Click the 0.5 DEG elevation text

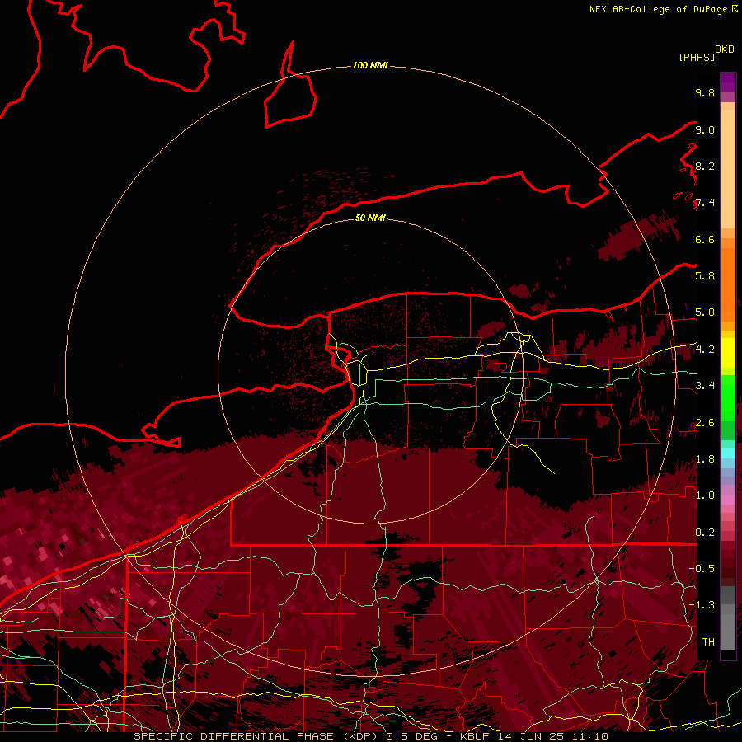click(411, 736)
